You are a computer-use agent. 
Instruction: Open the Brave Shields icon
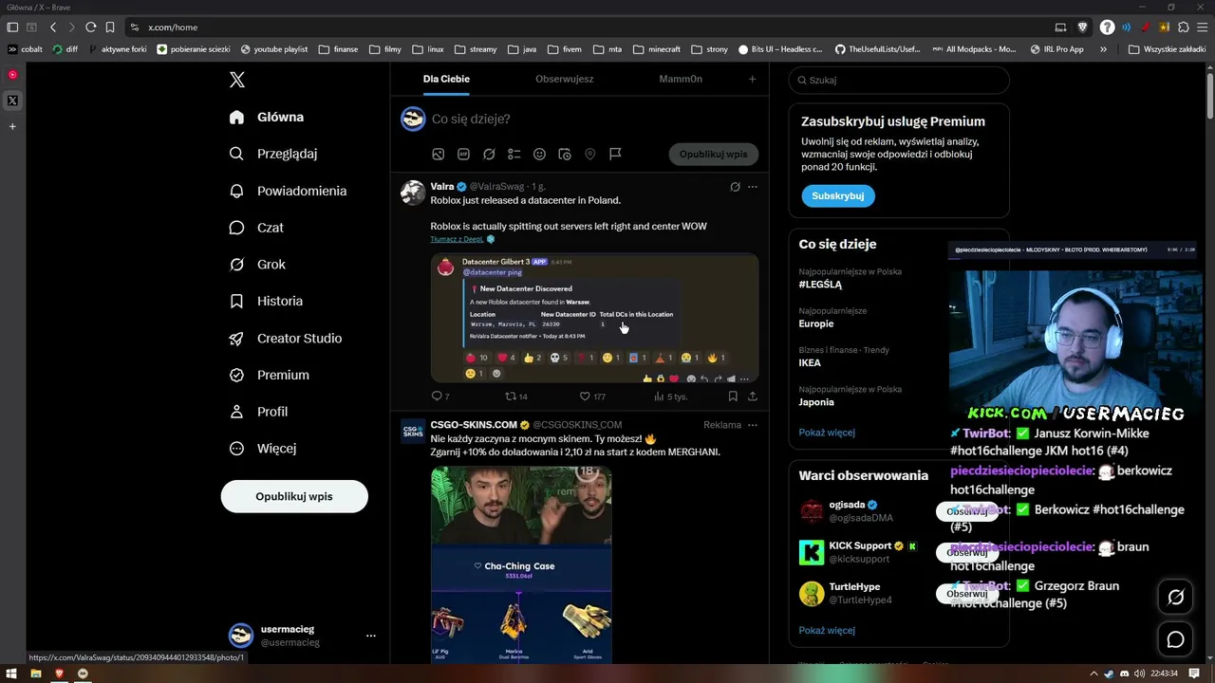coord(1083,28)
